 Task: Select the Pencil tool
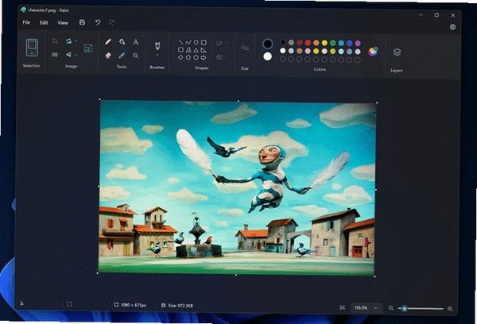point(108,41)
